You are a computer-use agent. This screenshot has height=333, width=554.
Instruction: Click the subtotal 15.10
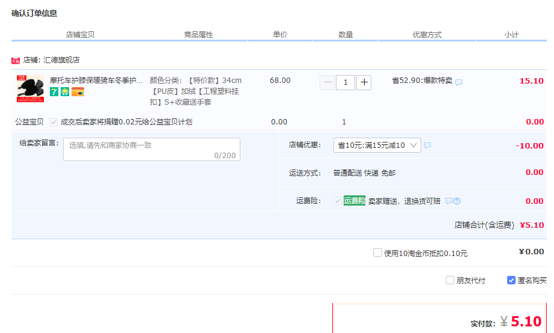coord(531,81)
